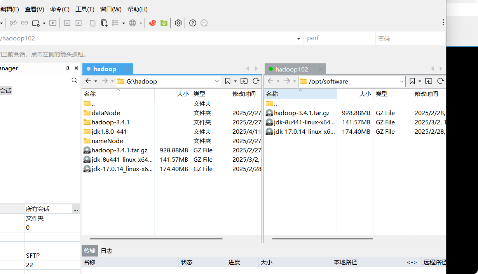This screenshot has height=274, width=478.
Task: Select the 日志 log tab
Action: pyautogui.click(x=106, y=251)
